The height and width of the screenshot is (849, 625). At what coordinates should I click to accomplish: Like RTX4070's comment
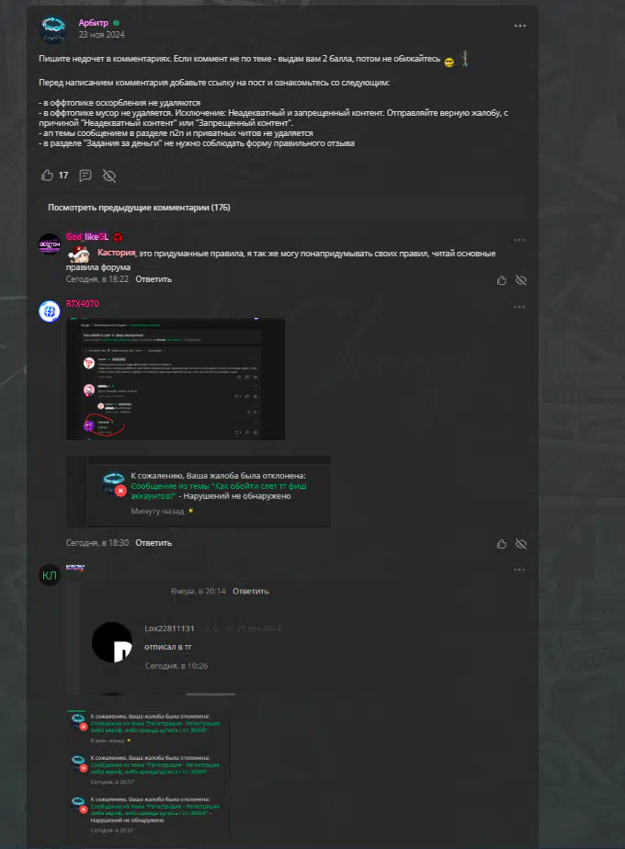tap(502, 544)
